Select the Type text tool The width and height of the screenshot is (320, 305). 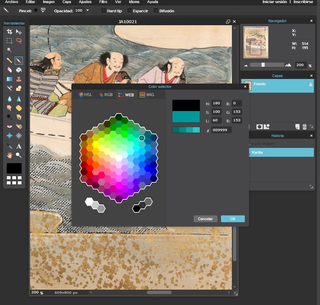click(x=19, y=146)
